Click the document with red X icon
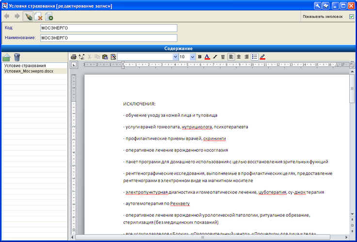Screen dimensions: 357x242 coord(38,16)
